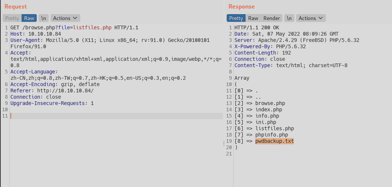Select the Raw tab in Request panel
392x187 pixels.
pyautogui.click(x=29, y=18)
